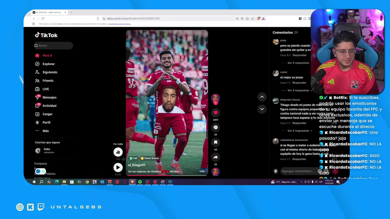
Task: Open a new browser tab
Action: point(71,12)
